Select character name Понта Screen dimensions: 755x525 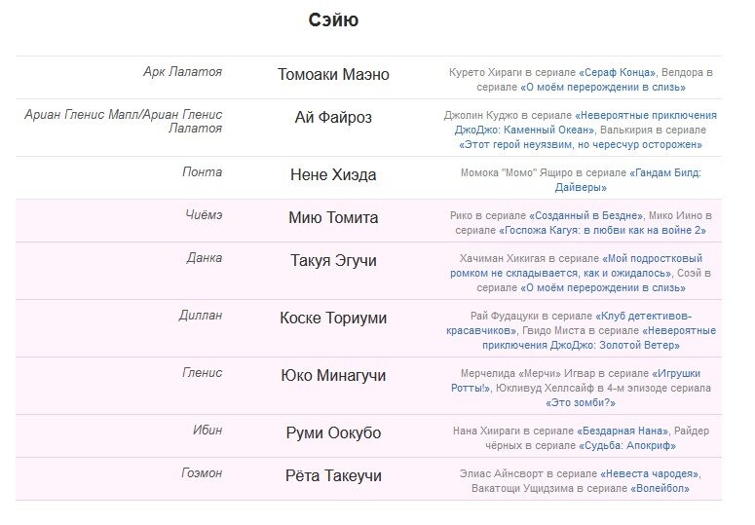coord(202,171)
